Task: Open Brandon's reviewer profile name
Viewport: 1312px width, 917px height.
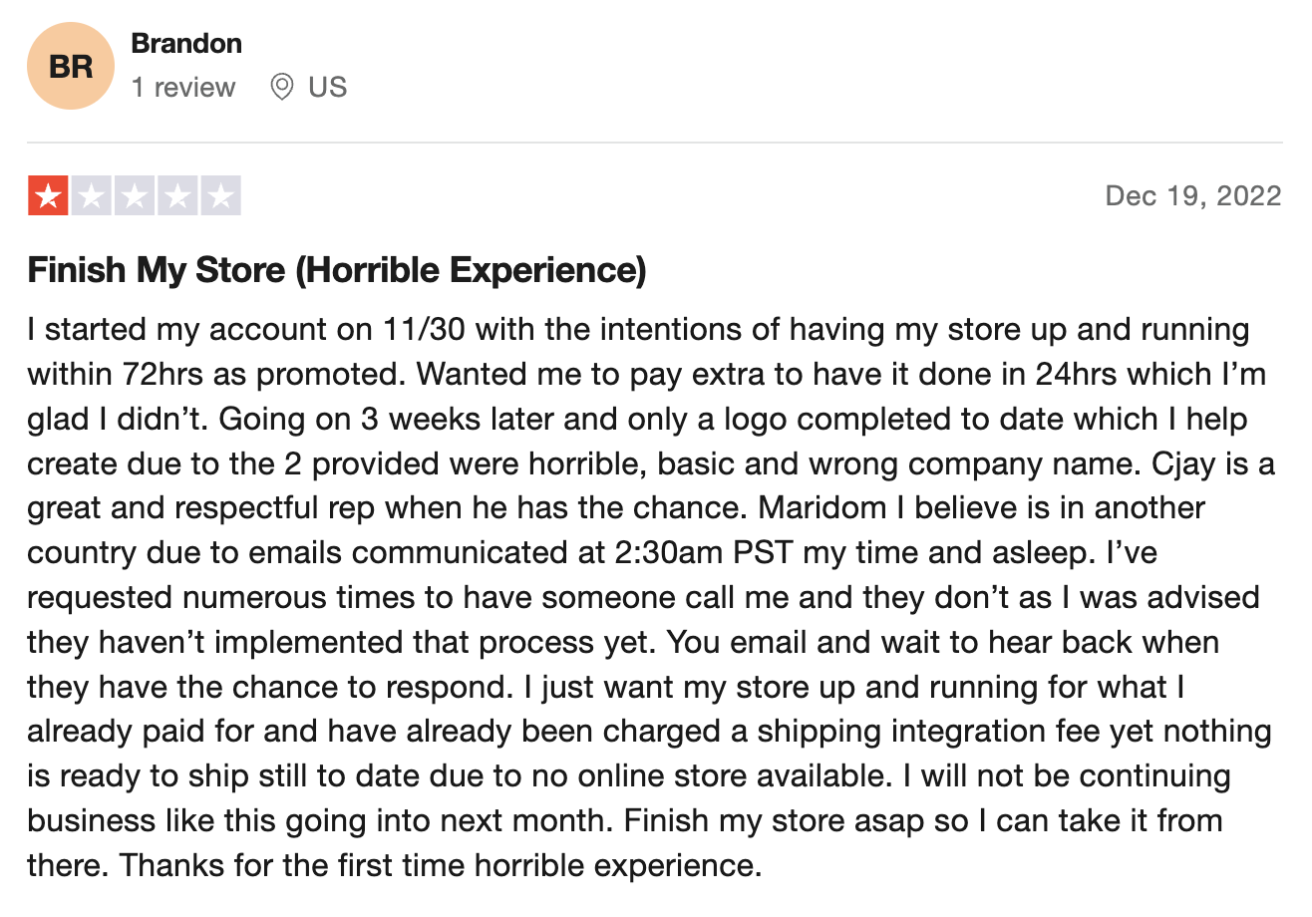Action: [x=186, y=44]
